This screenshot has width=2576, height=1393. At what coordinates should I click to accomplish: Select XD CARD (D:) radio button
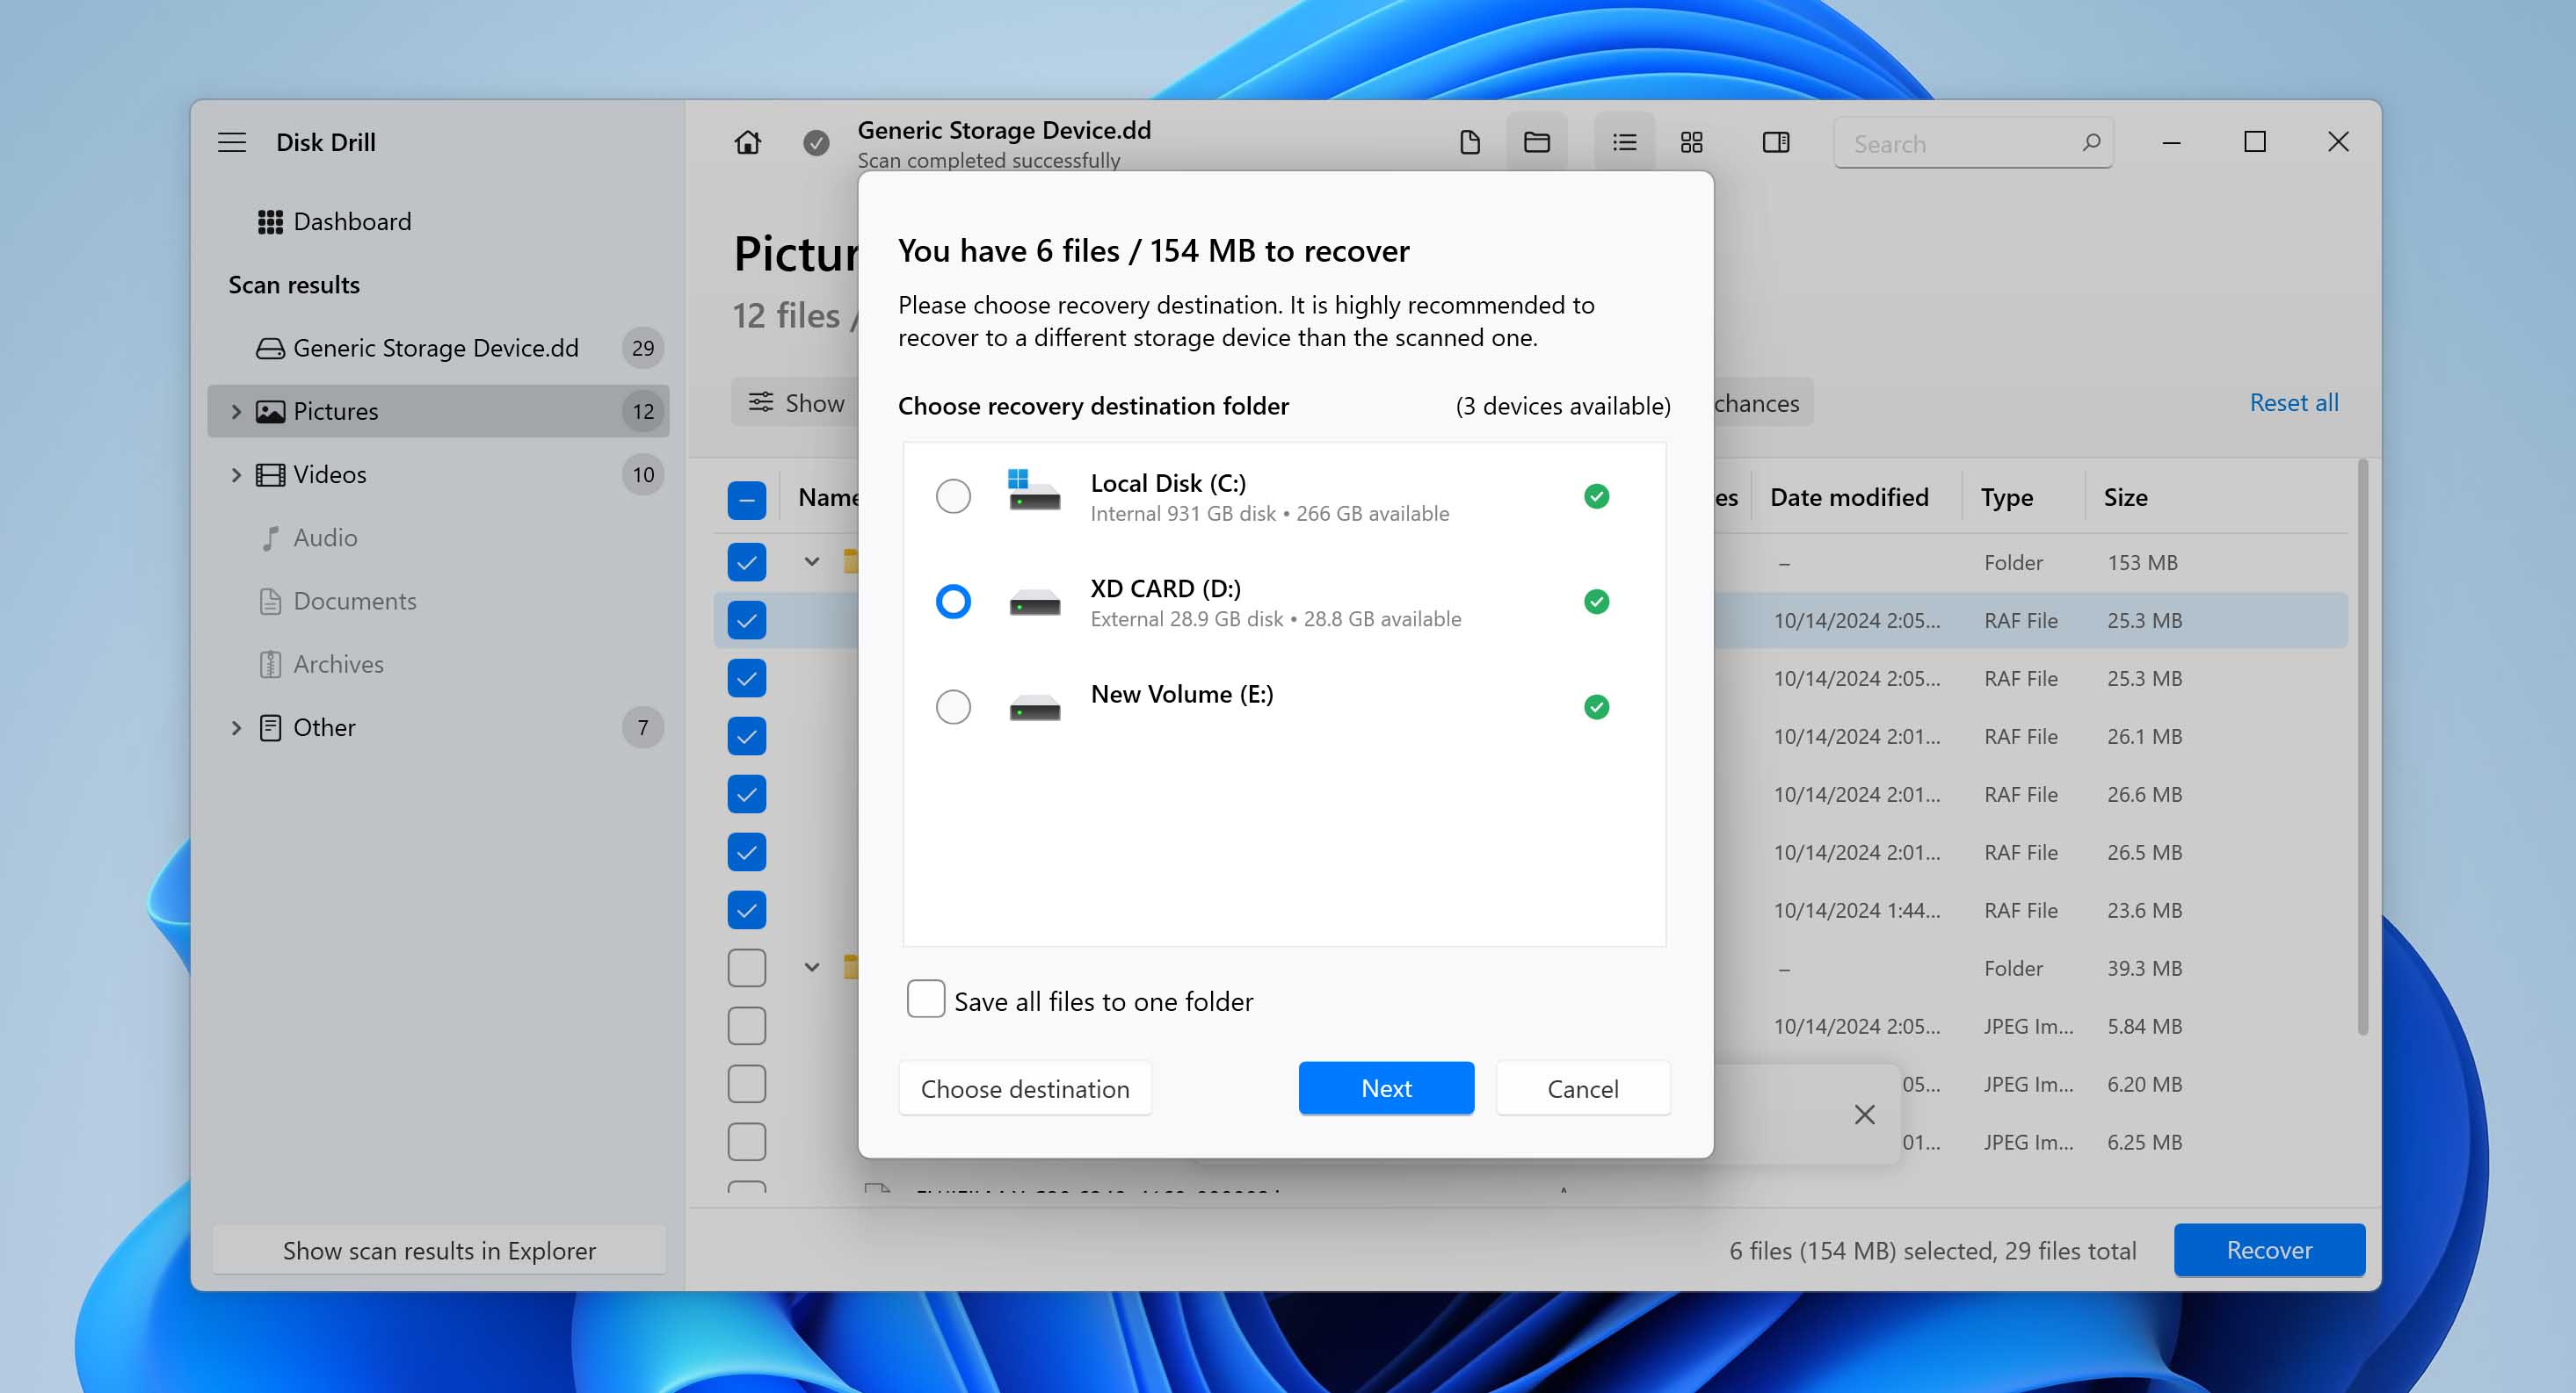coord(953,602)
